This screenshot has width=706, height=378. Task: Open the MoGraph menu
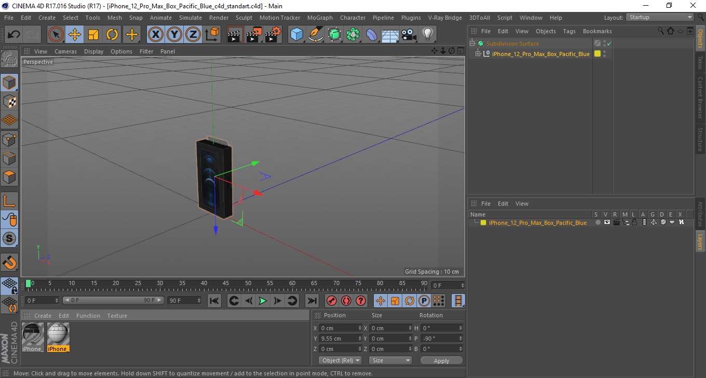[x=320, y=18]
